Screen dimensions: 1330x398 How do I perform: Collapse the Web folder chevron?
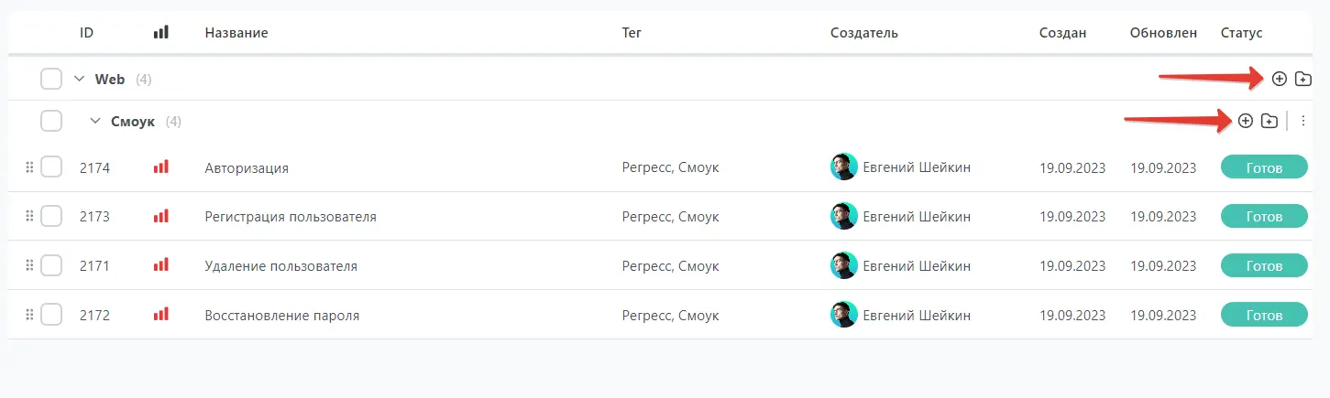tap(79, 80)
